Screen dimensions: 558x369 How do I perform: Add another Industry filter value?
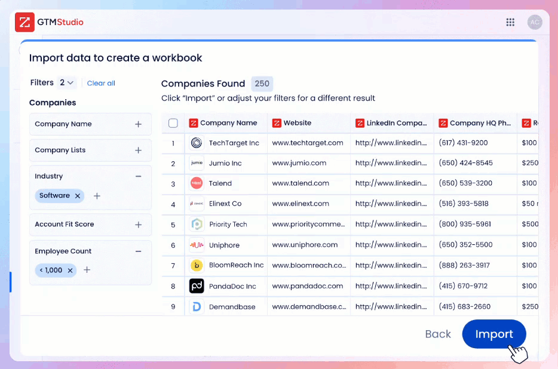coord(97,196)
